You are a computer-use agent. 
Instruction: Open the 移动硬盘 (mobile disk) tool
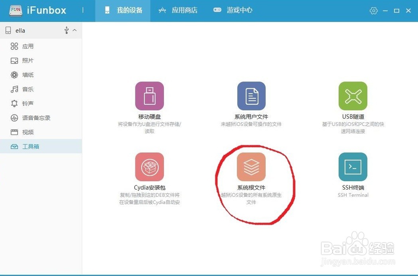click(149, 96)
